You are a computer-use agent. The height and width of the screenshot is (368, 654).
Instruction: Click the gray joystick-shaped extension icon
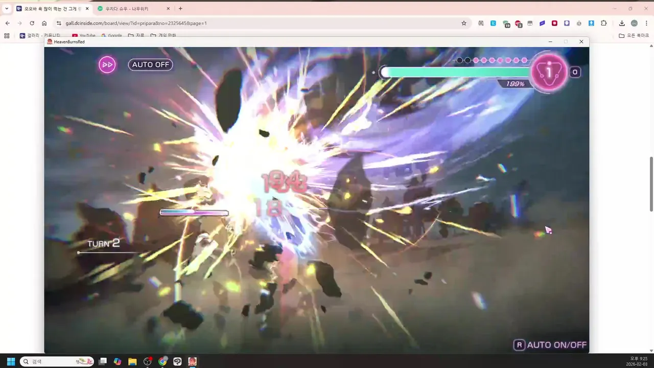[579, 23]
